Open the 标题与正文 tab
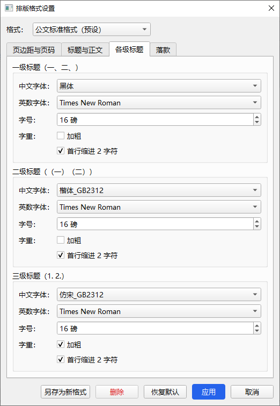 85,49
